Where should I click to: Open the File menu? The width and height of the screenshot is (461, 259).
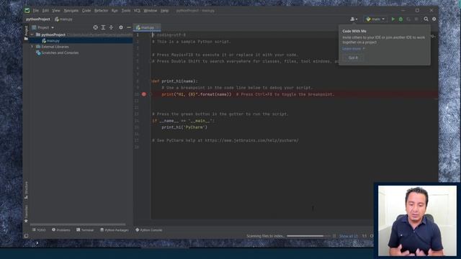click(35, 11)
